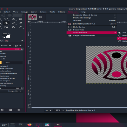Click the ruler corner canvas menu button
Screen dimensions: 127x127
click(29, 22)
